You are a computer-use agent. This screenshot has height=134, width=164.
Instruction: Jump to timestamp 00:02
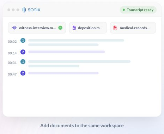12,42
